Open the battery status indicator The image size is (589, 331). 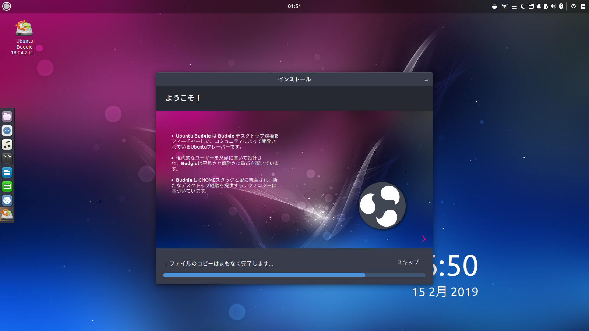pos(546,6)
